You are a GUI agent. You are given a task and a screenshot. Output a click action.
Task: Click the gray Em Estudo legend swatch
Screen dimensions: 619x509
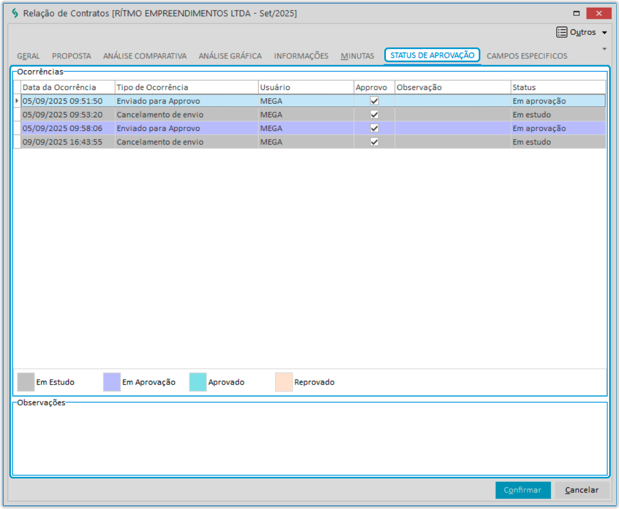coord(26,382)
